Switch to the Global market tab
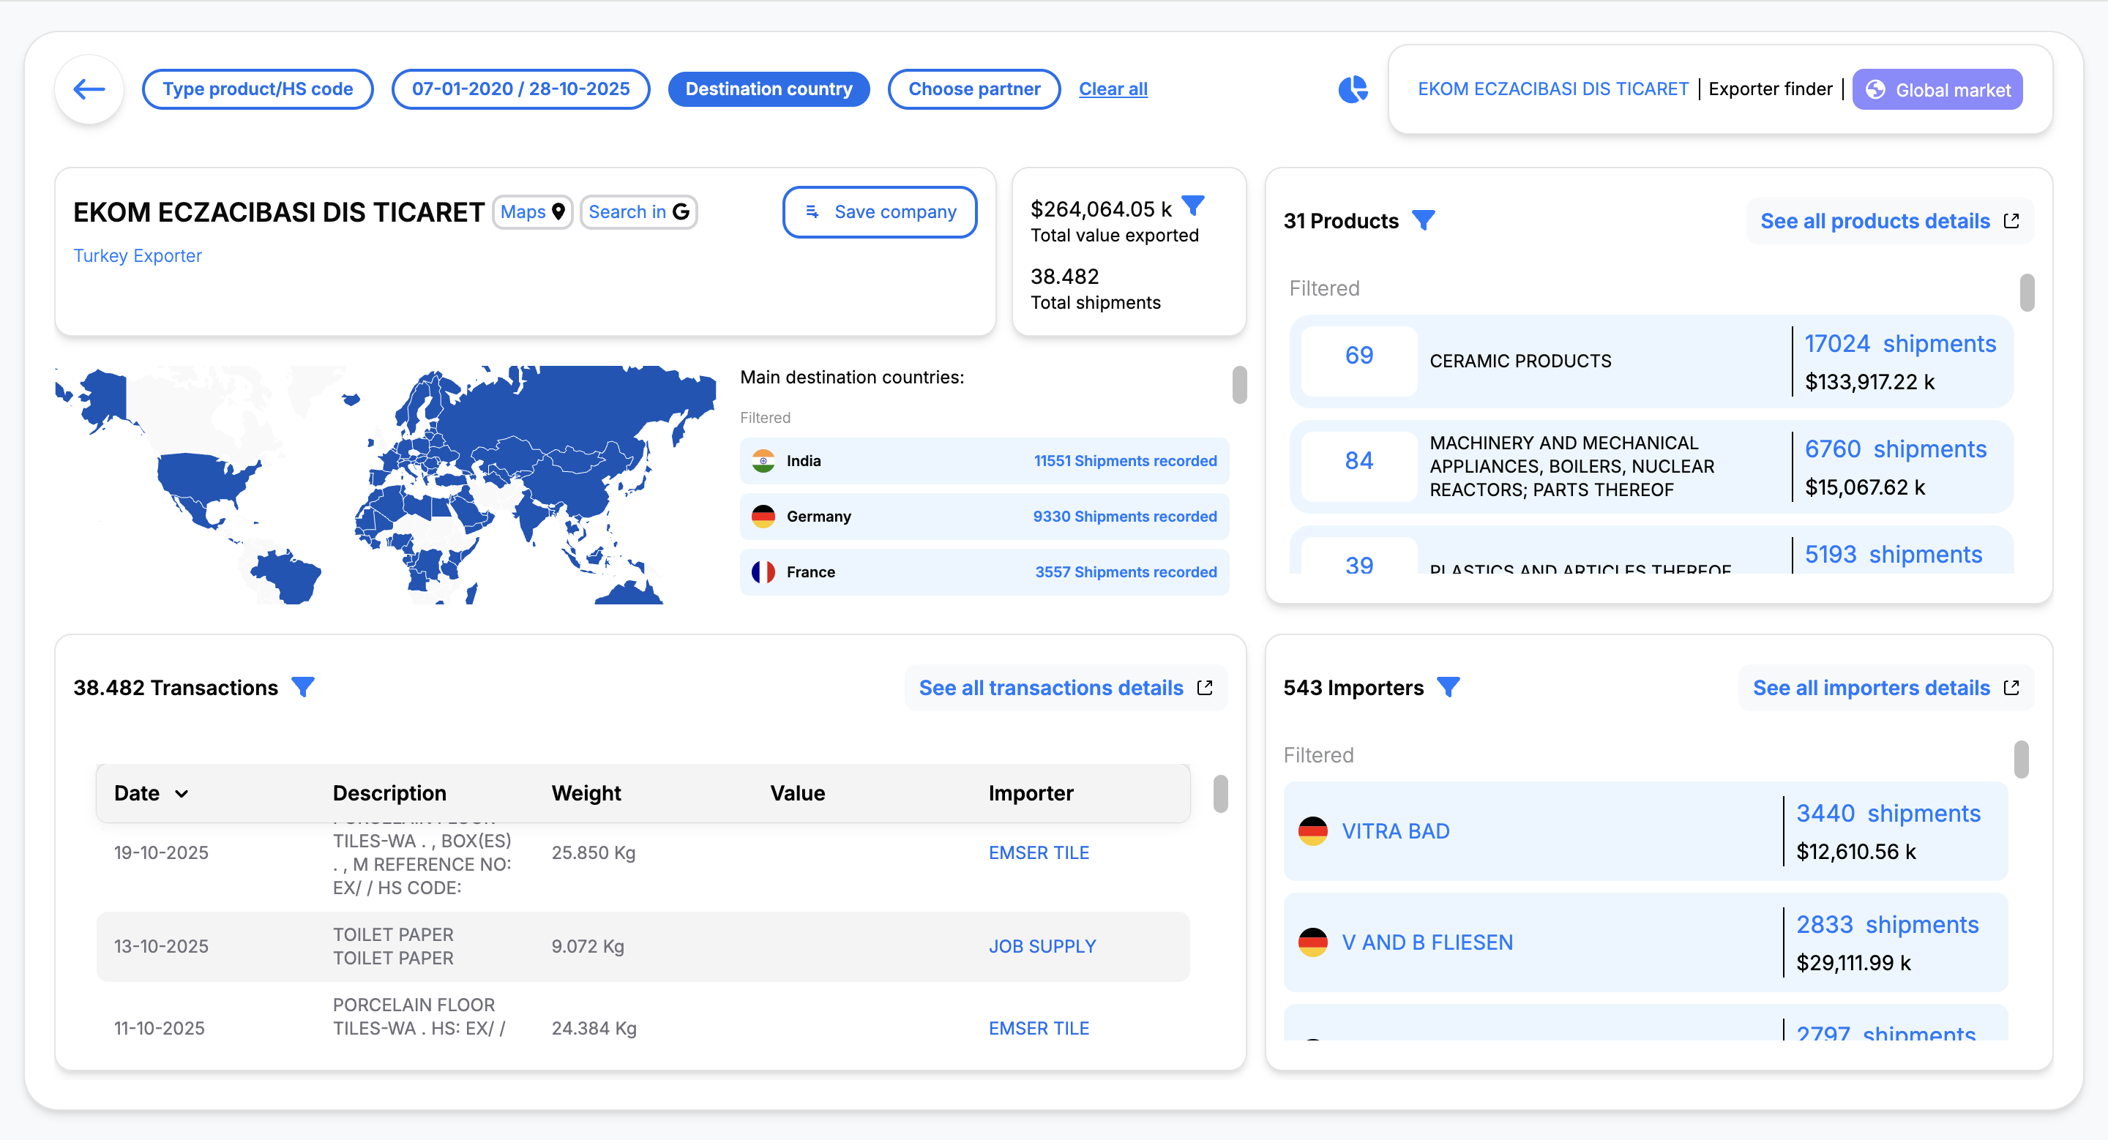 click(1937, 89)
